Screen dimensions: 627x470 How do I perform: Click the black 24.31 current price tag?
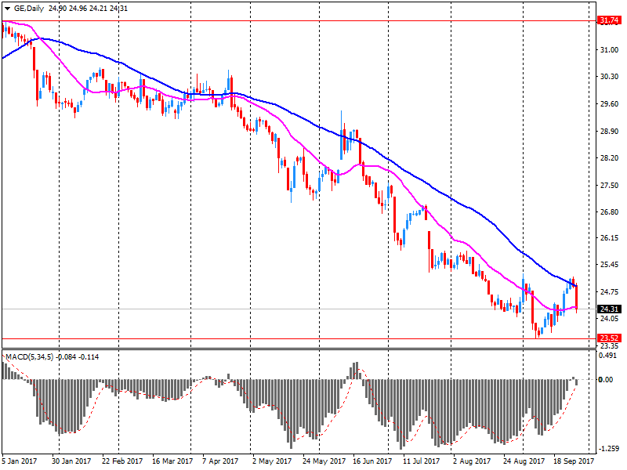(610, 309)
